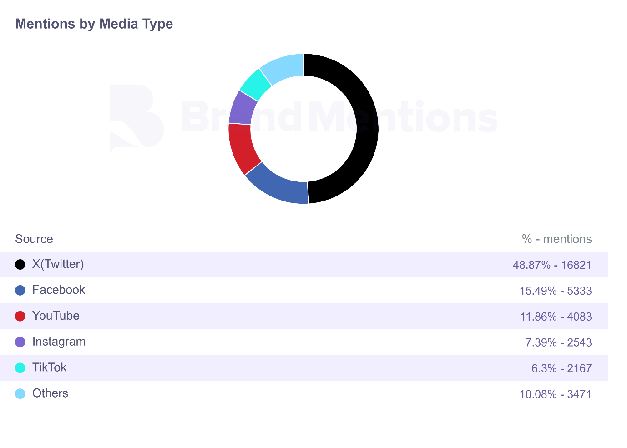The width and height of the screenshot is (627, 448).
Task: Click the Source column header
Action: [x=34, y=239]
